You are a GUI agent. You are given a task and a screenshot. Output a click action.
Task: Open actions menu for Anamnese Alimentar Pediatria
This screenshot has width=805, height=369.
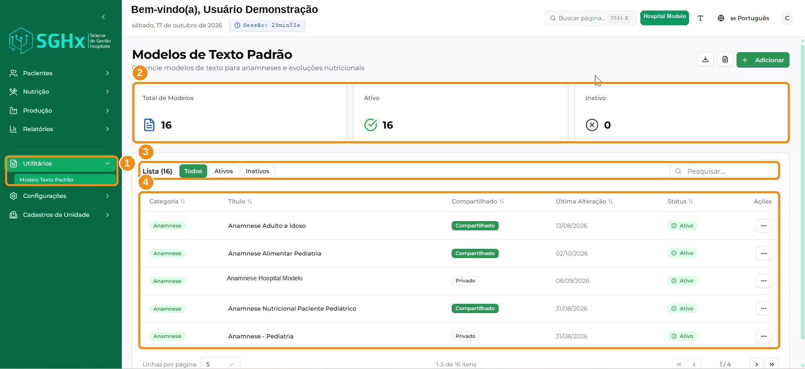click(763, 253)
